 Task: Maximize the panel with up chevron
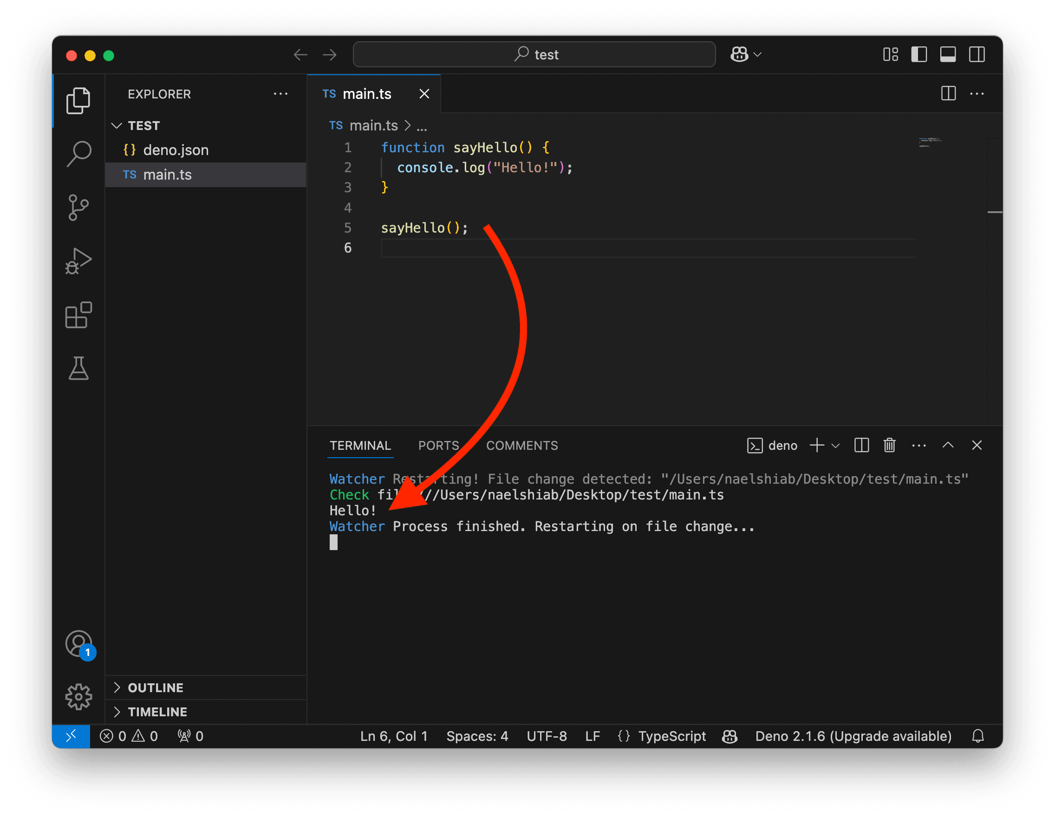pyautogui.click(x=948, y=445)
